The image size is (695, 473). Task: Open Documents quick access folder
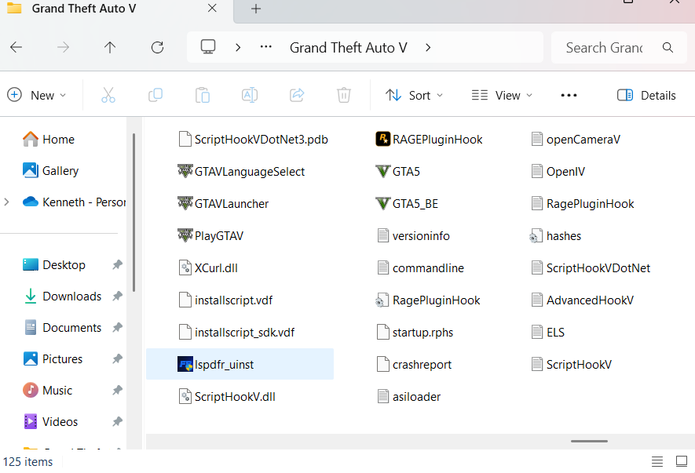pos(63,328)
